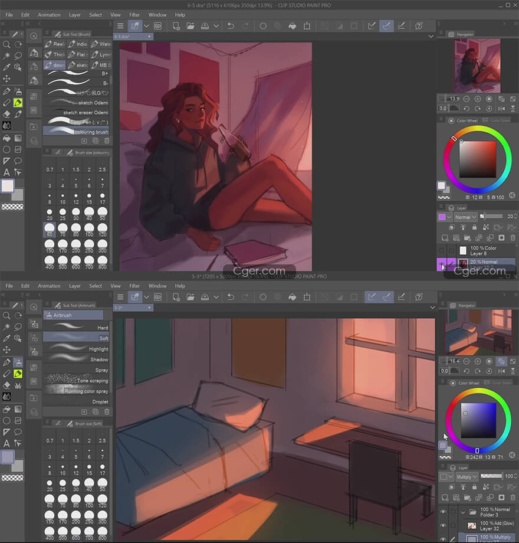
Task: Toggle Lock Layer in top Layer panel
Action: (475, 227)
